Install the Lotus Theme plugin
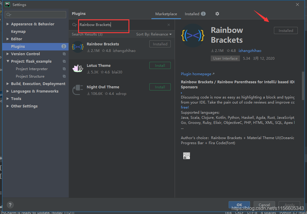 tap(160, 65)
